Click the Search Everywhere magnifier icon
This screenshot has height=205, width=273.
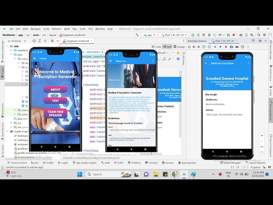pyautogui.click(x=259, y=35)
